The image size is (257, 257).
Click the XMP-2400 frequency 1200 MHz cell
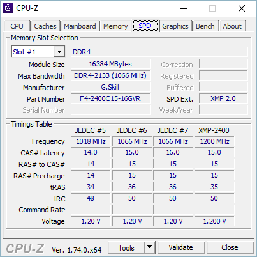point(214,141)
